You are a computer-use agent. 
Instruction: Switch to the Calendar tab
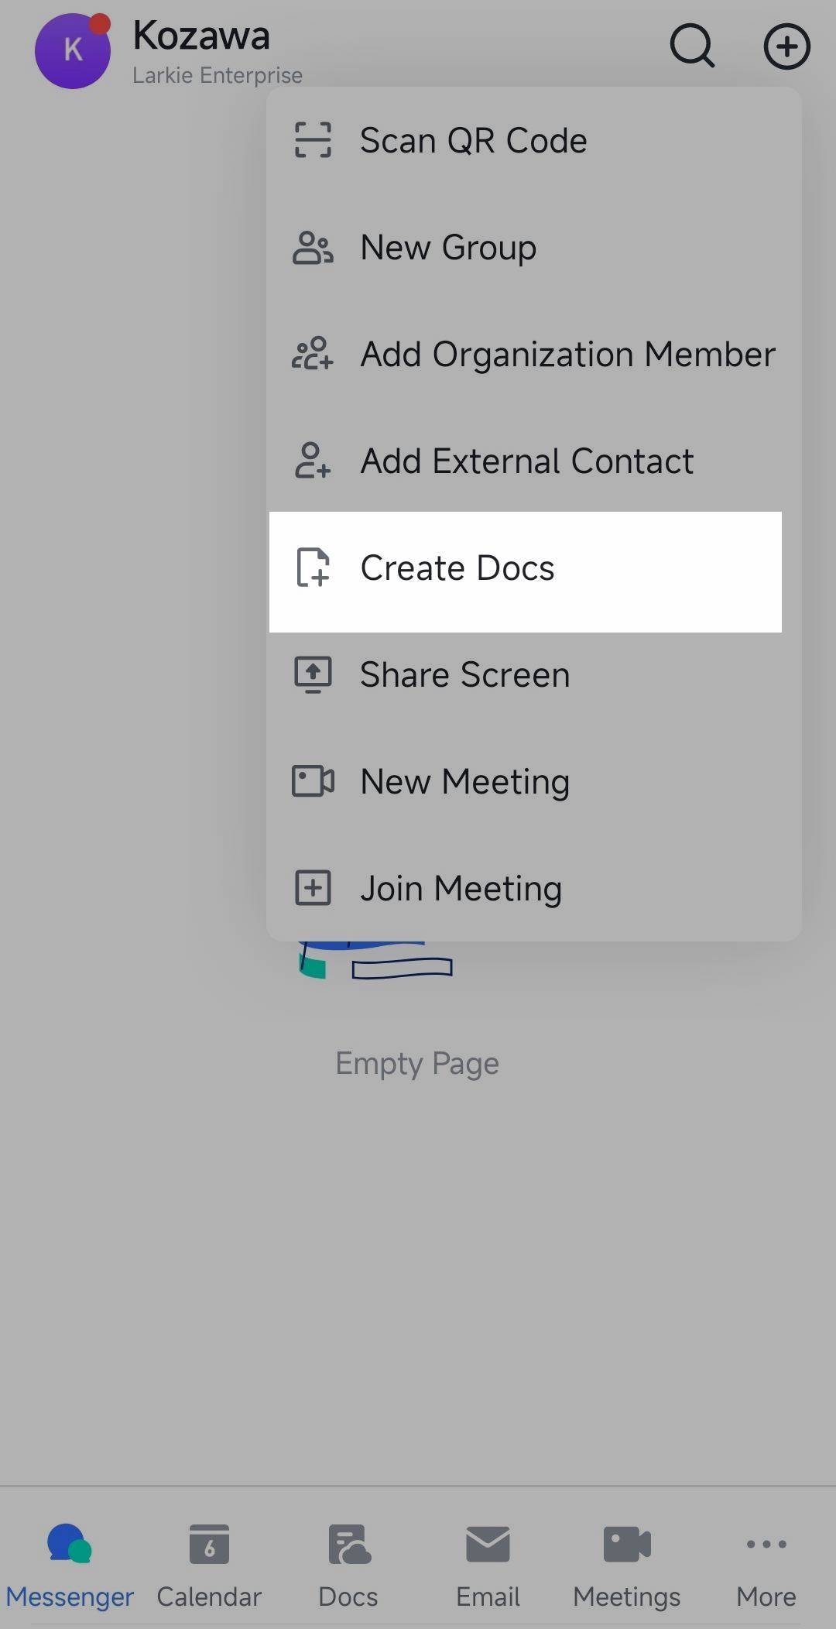[x=209, y=1562]
